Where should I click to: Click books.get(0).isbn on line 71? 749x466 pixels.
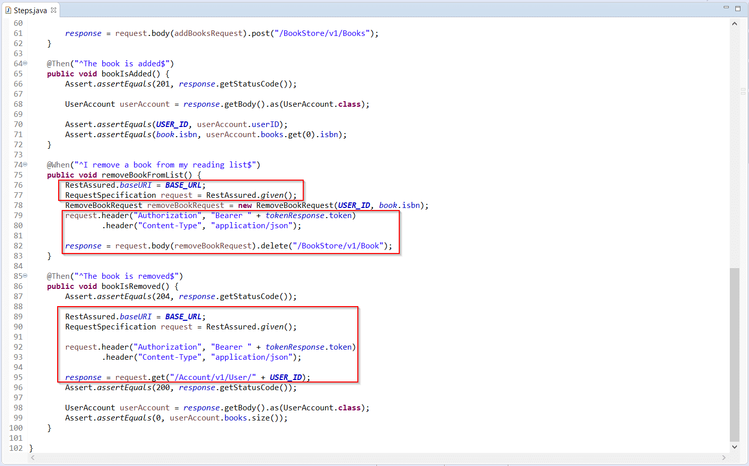click(299, 135)
